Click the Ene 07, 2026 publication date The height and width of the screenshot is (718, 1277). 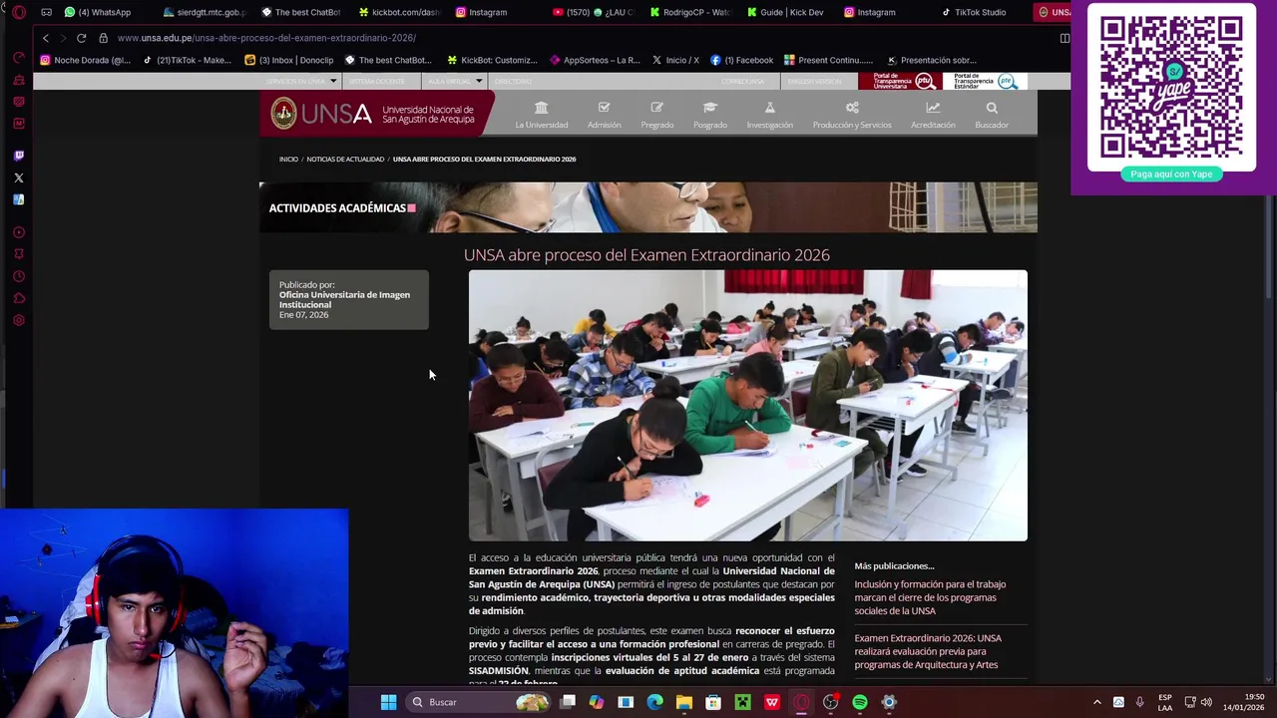tap(303, 315)
